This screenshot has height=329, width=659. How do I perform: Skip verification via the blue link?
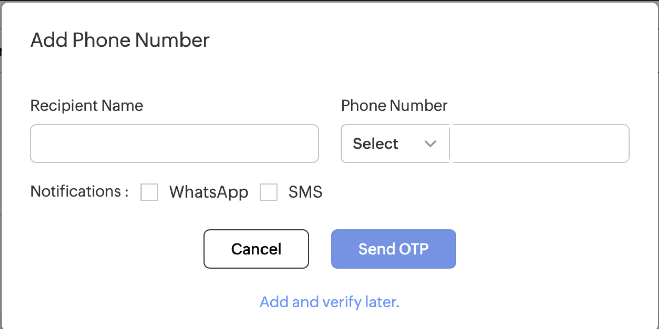pyautogui.click(x=329, y=302)
